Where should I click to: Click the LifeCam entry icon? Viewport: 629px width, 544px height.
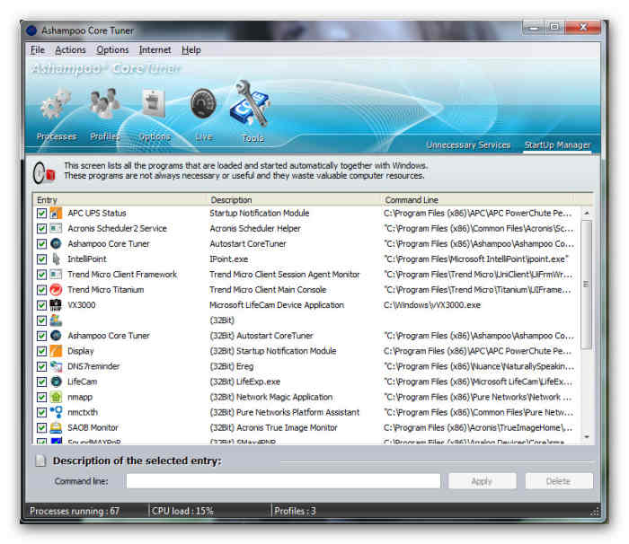tap(56, 382)
